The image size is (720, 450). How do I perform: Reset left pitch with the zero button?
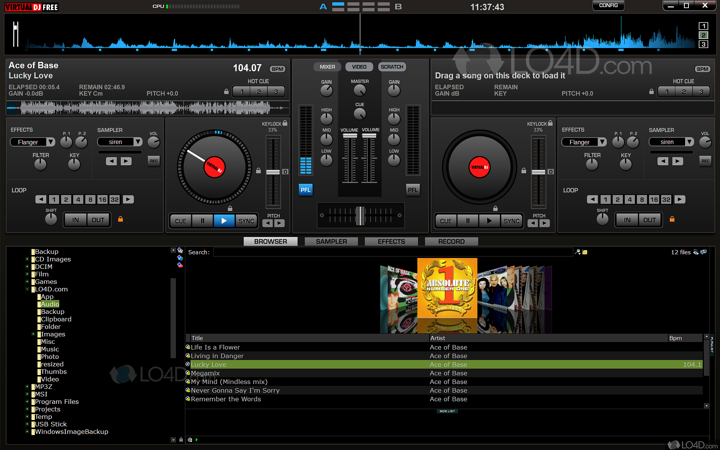tap(285, 172)
